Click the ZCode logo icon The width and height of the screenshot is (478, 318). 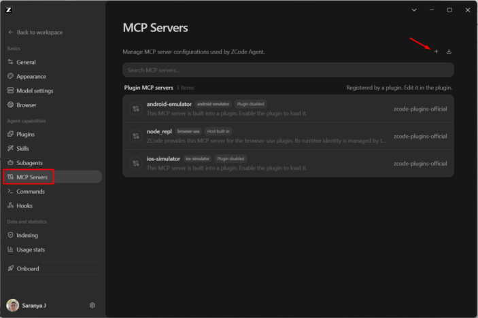[x=9, y=10]
